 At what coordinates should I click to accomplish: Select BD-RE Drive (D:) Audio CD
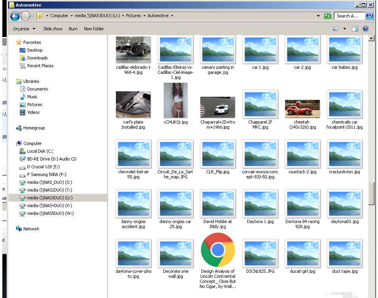coord(51,159)
